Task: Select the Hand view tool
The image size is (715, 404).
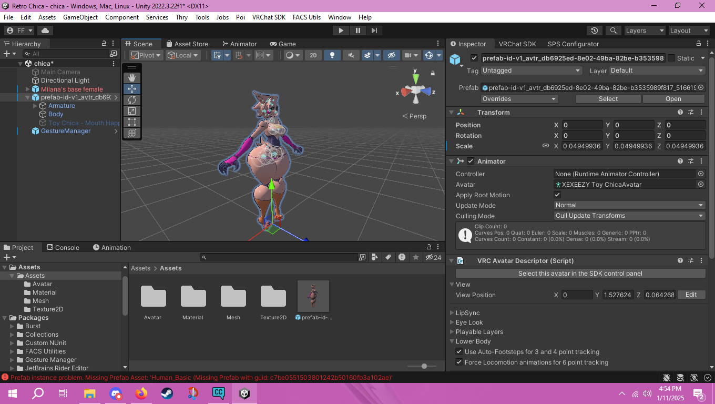Action: [132, 78]
